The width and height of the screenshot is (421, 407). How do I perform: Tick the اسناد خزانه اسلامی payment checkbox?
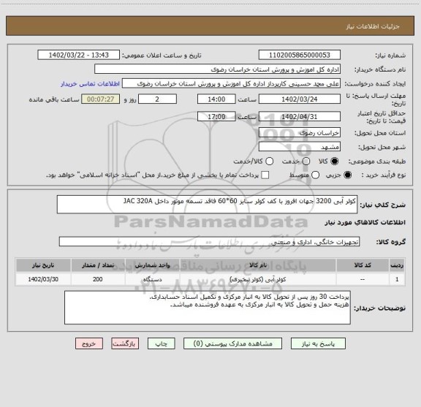(265, 175)
